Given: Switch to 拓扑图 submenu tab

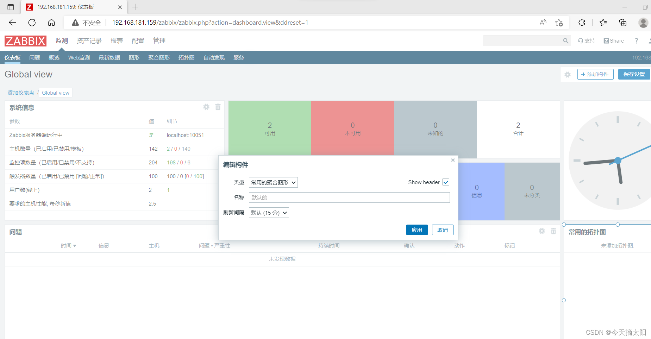Looking at the screenshot, I should (x=187, y=58).
